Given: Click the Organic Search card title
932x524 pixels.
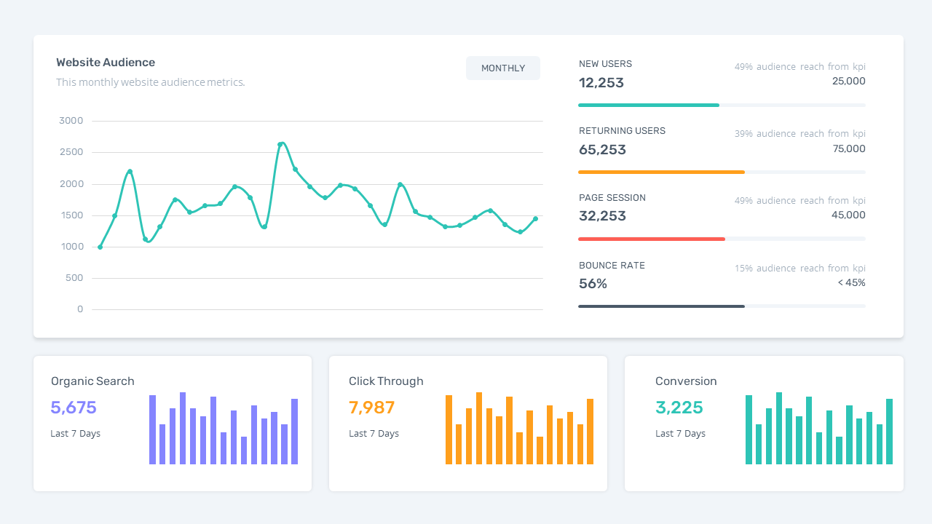Looking at the screenshot, I should click(92, 381).
